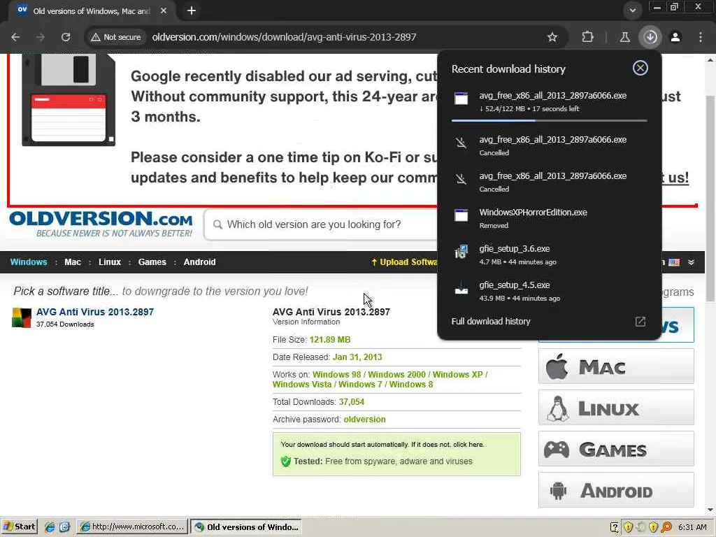The height and width of the screenshot is (537, 716).
Task: Select the Games nav menu item
Action: 152,262
